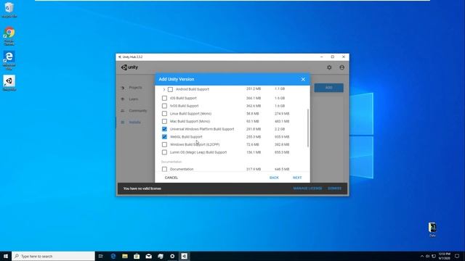
Task: Open the Windows Start menu
Action: point(6,256)
